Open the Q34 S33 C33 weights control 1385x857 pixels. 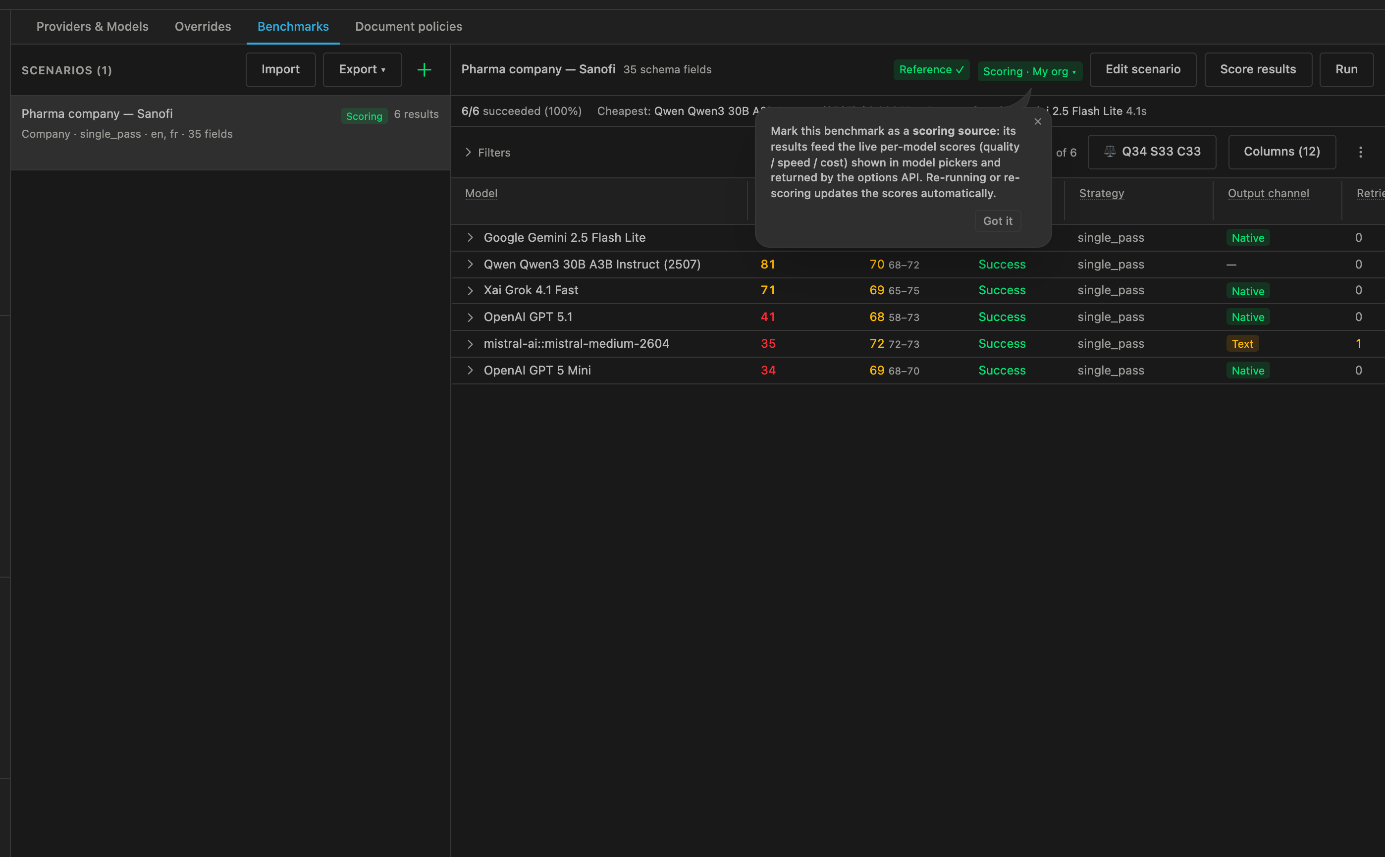click(1152, 152)
